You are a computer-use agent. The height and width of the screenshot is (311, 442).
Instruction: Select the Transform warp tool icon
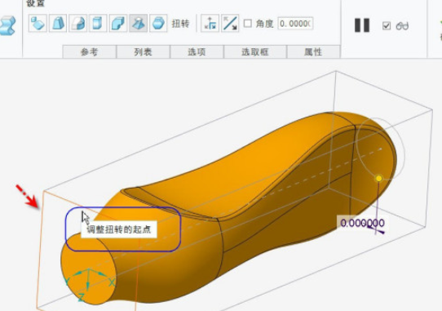38,23
